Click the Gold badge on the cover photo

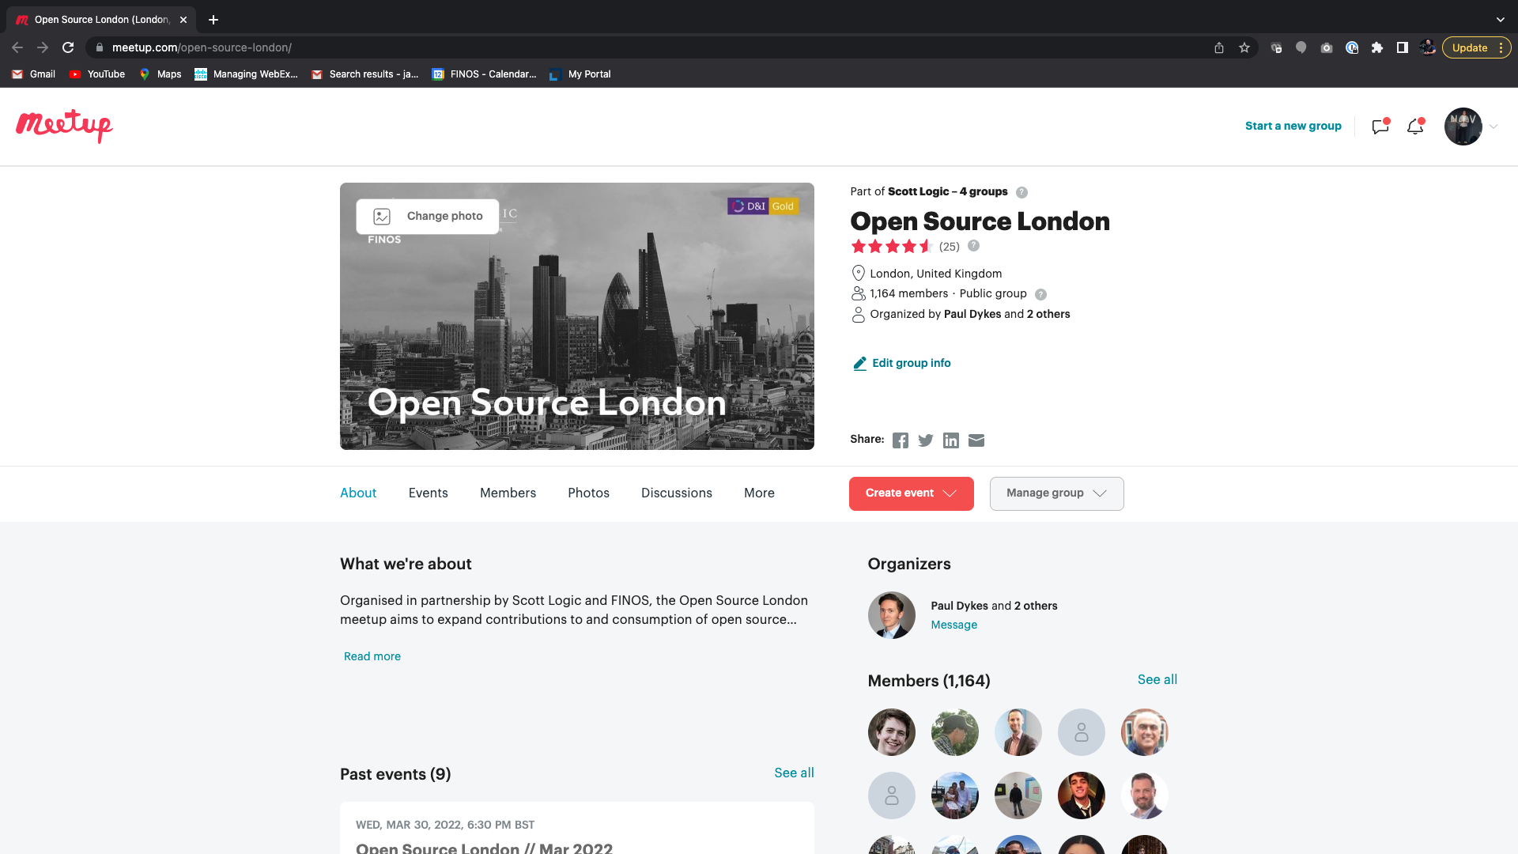pyautogui.click(x=783, y=206)
